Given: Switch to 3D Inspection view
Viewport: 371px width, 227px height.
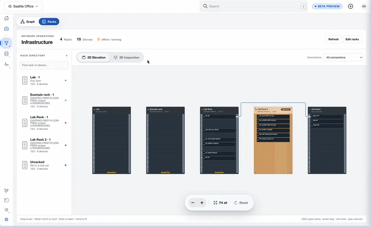Looking at the screenshot, I should point(127,57).
